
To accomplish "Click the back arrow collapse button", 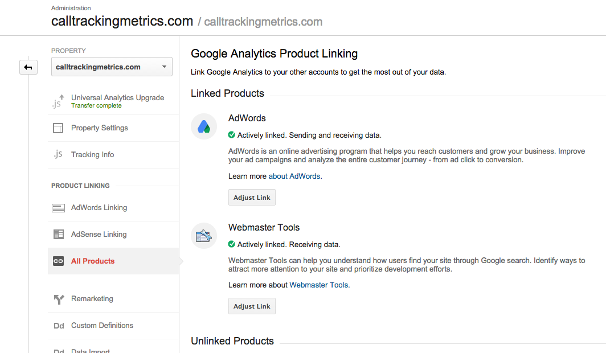I will point(28,67).
